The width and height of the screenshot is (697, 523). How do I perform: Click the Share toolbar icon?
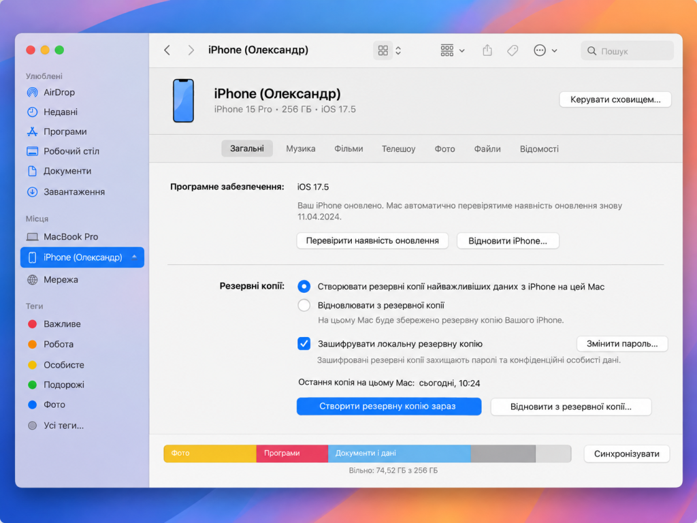[487, 50]
